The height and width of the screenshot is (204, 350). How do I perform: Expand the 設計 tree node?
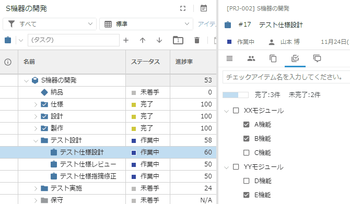36,116
